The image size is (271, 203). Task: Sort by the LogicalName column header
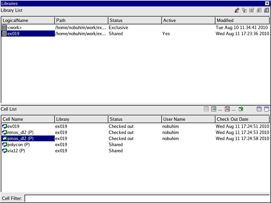click(28, 20)
